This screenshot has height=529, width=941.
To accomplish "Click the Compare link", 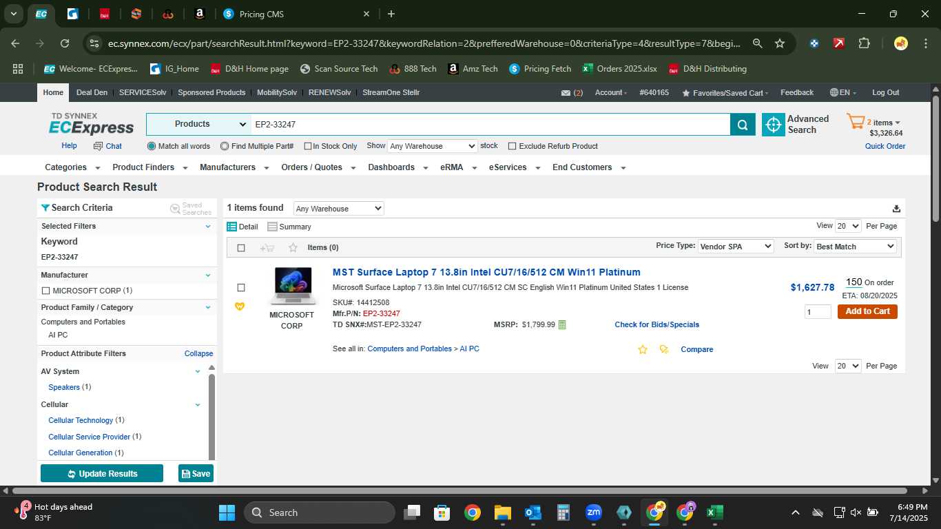I will coord(696,349).
